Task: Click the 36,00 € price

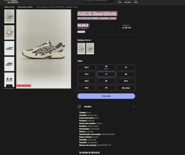Action: 83,25
